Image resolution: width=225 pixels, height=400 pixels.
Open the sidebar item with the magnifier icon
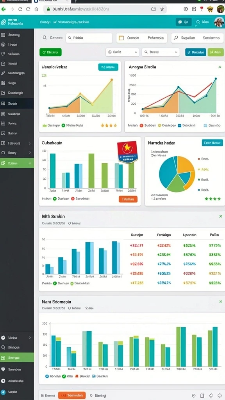click(x=17, y=347)
